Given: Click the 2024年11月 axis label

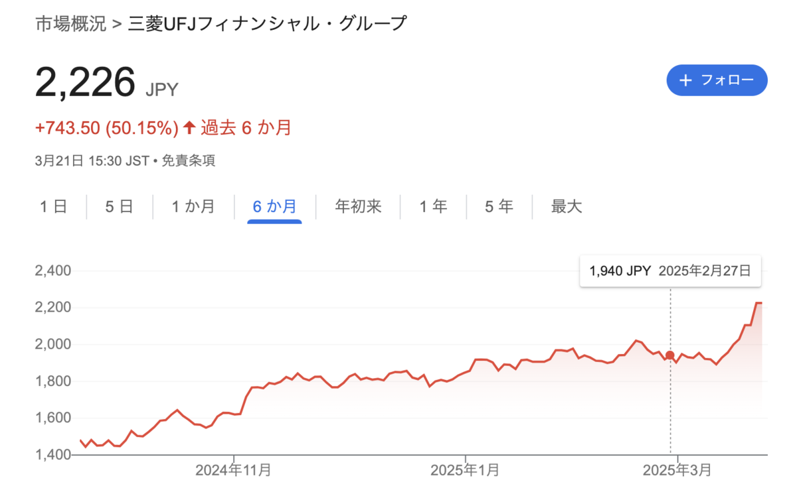Looking at the screenshot, I should coord(233,470).
